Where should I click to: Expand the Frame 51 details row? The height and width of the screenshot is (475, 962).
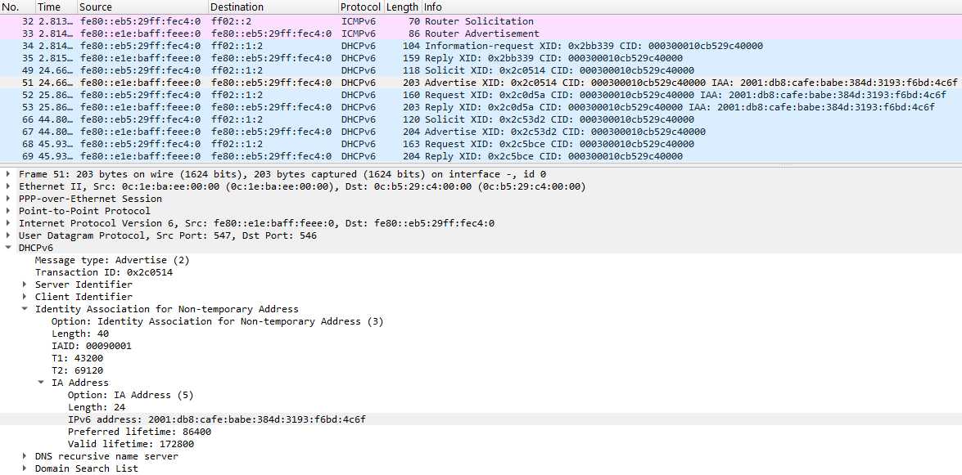[x=7, y=174]
